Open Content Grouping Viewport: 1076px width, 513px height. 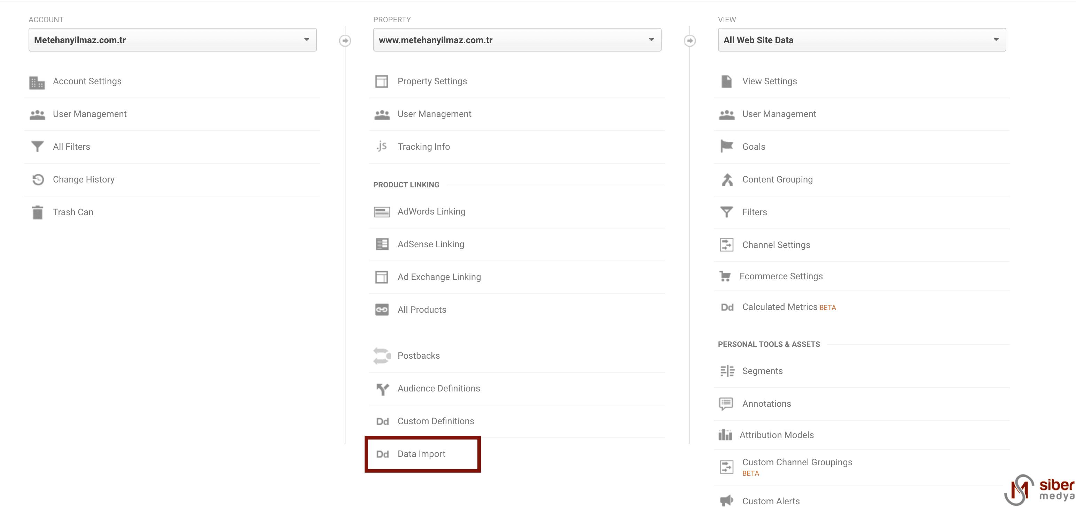(777, 180)
